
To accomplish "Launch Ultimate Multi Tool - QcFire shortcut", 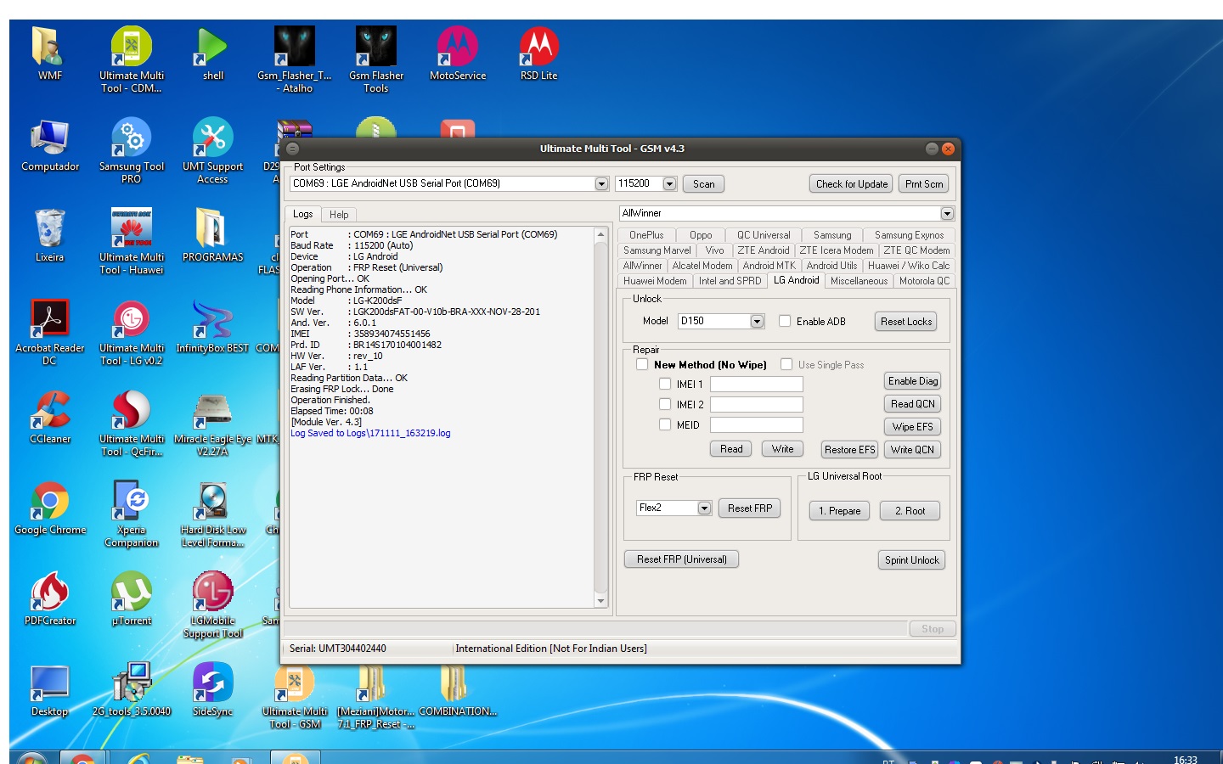I will coord(131,424).
